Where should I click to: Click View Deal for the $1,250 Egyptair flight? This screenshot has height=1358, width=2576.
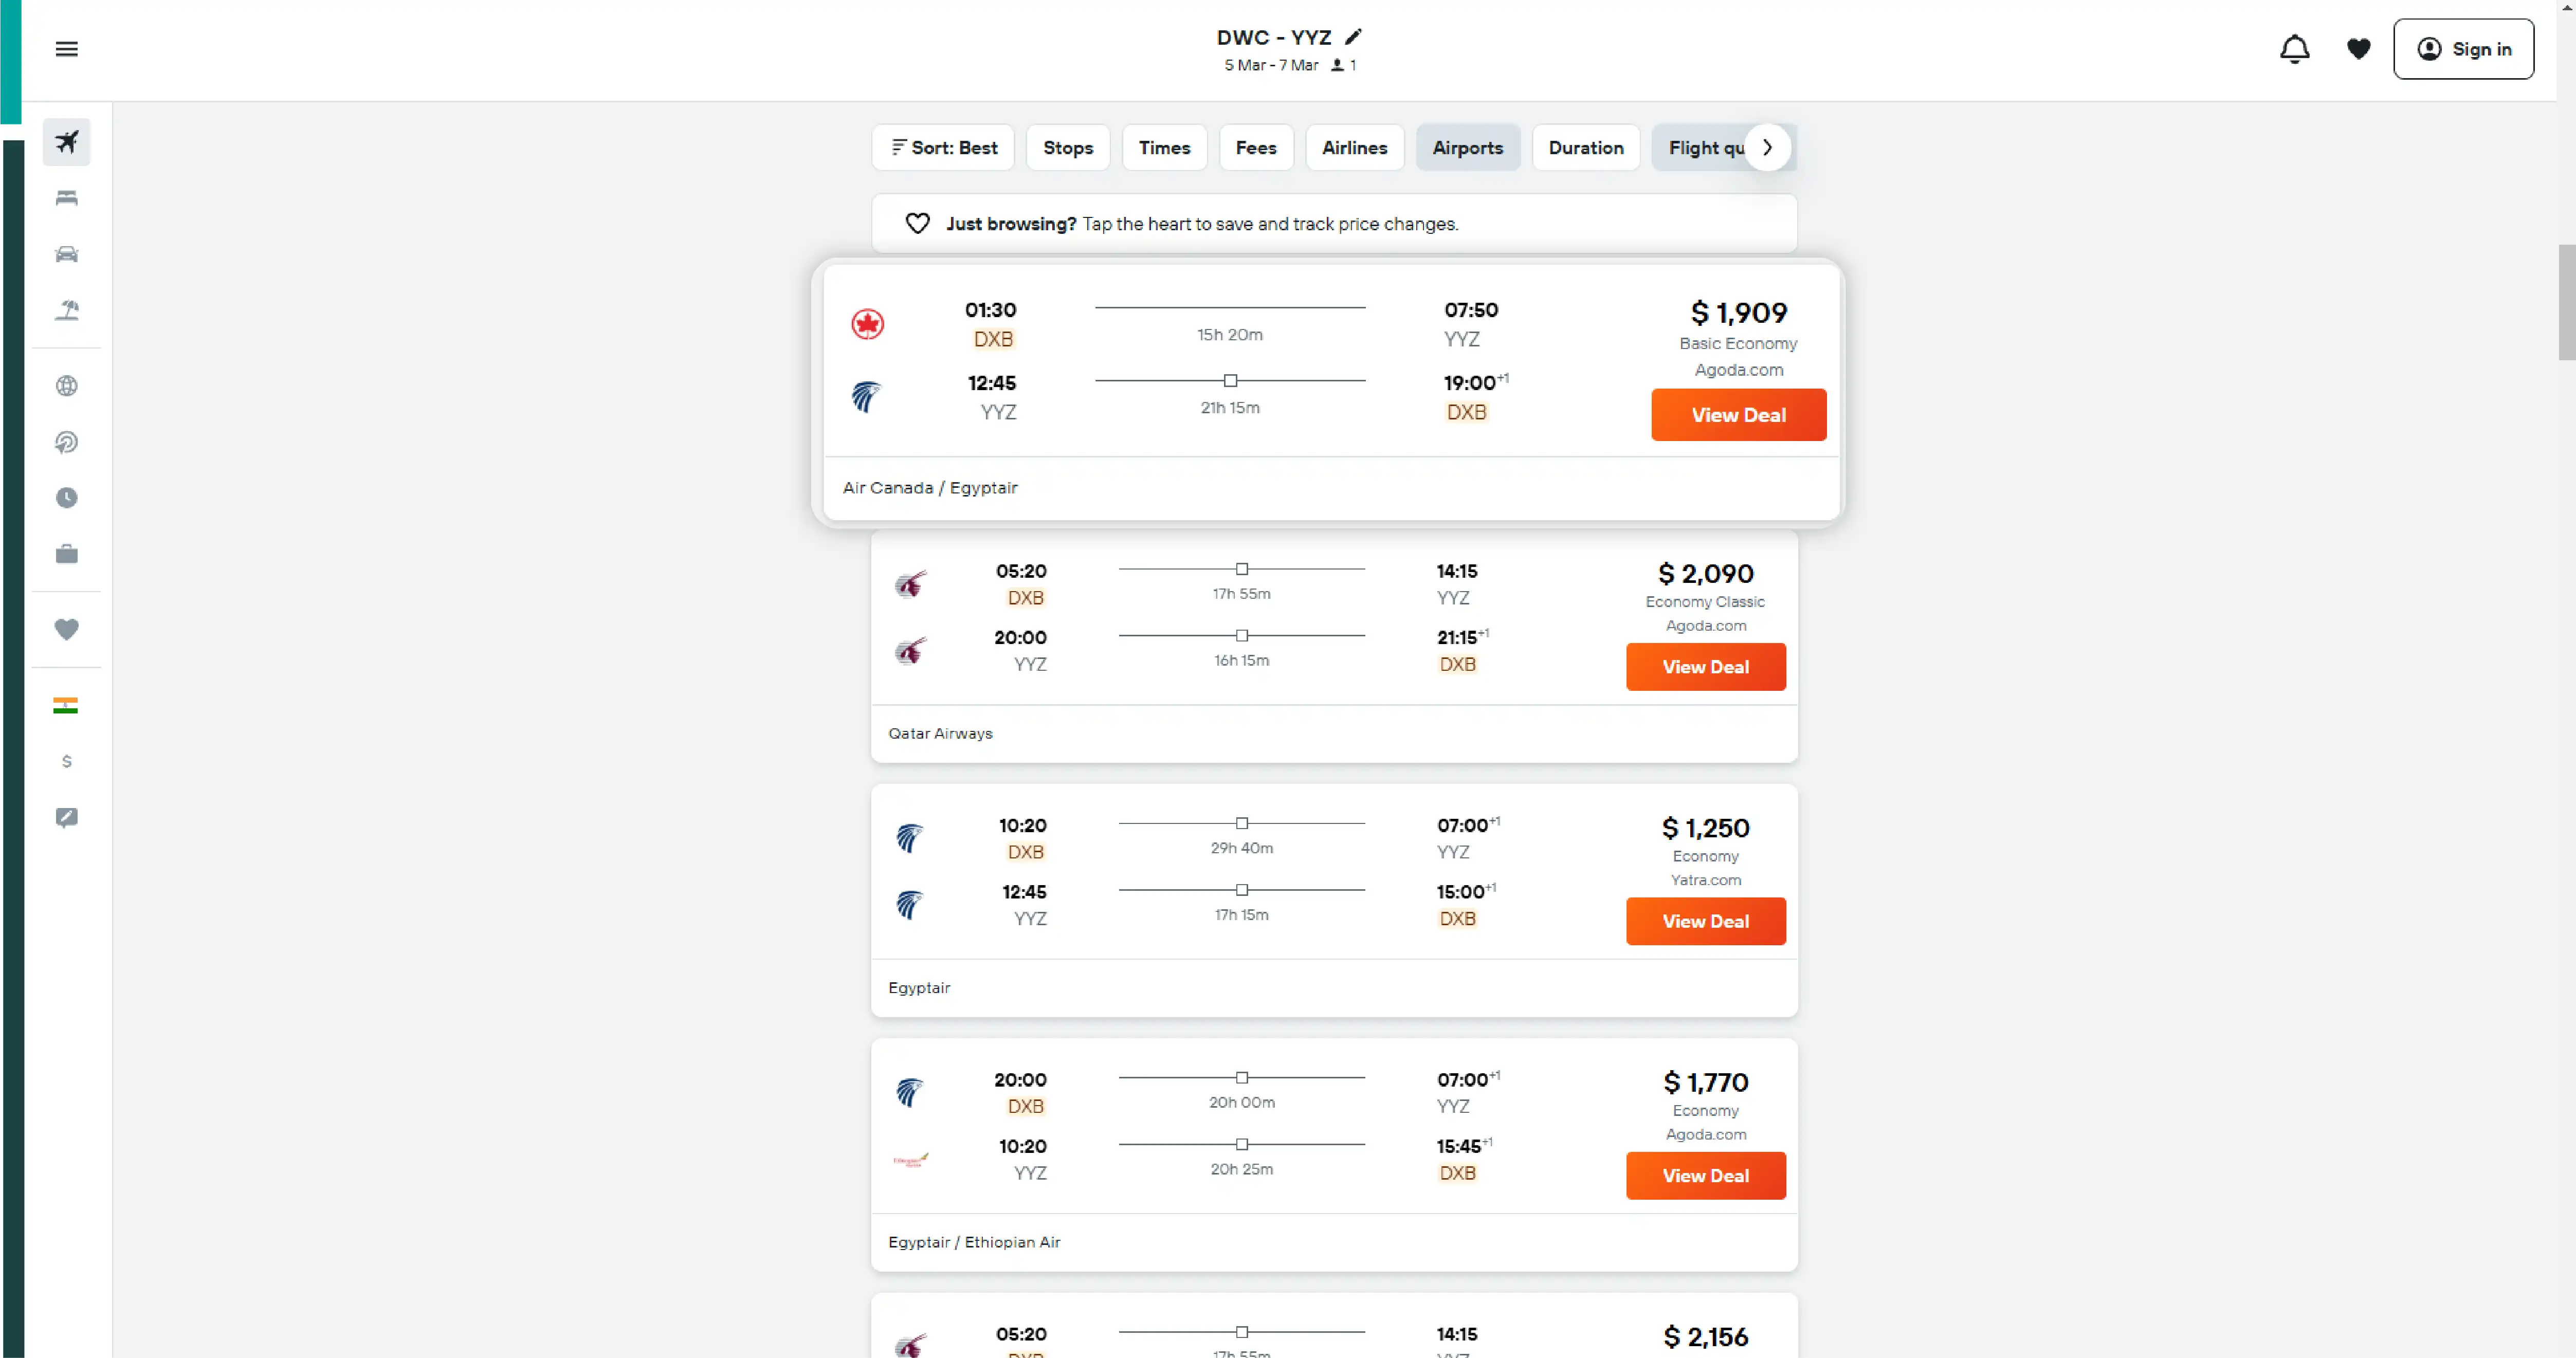pos(1705,921)
